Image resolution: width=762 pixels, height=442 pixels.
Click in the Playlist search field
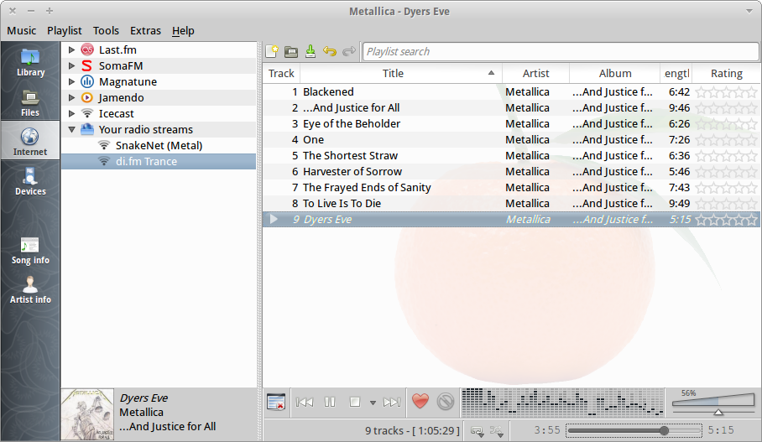pyautogui.click(x=561, y=51)
